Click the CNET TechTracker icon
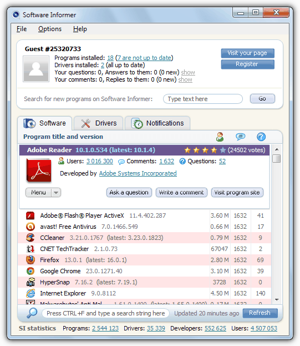 (x=30, y=249)
